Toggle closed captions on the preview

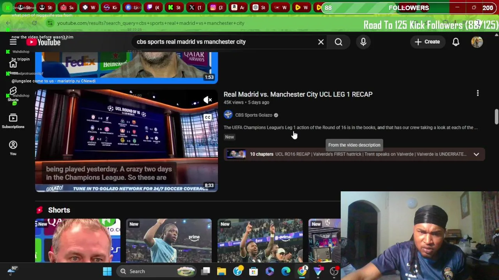point(207,117)
